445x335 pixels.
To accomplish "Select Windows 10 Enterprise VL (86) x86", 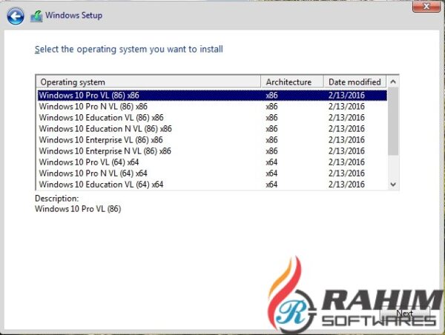I will pos(212,140).
